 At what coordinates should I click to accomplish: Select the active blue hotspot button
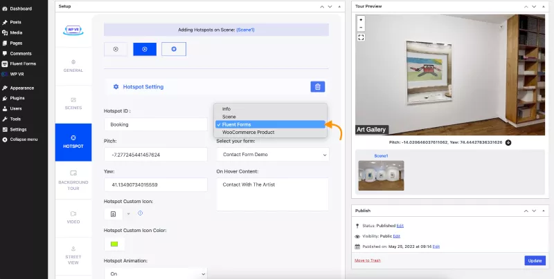tap(145, 49)
